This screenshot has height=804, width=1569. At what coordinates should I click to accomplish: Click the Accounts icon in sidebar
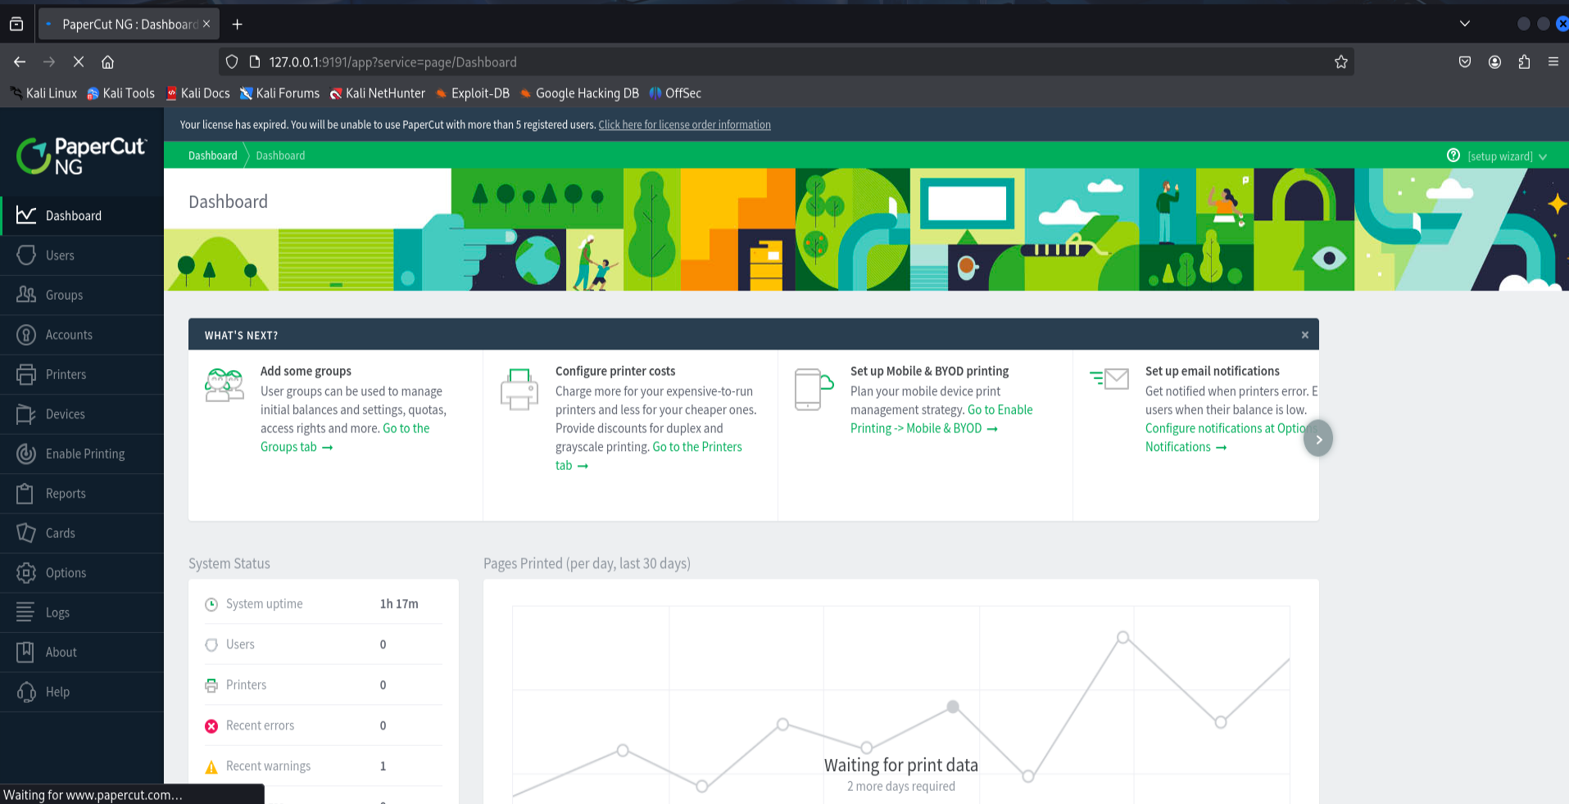[26, 335]
